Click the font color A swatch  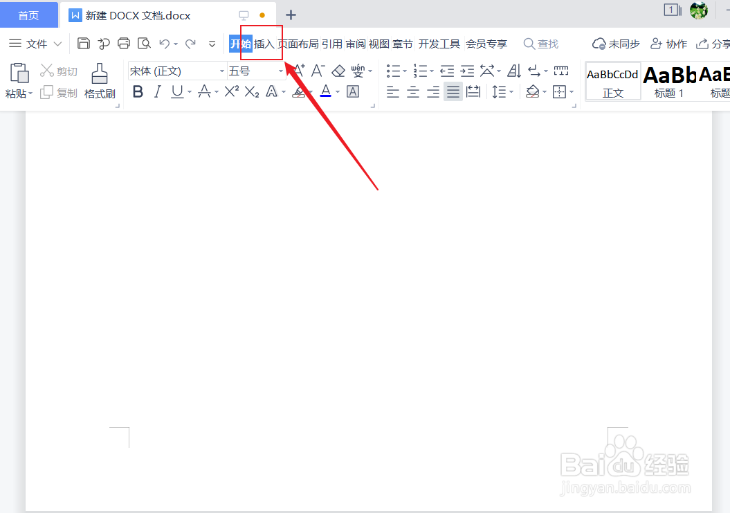click(326, 91)
